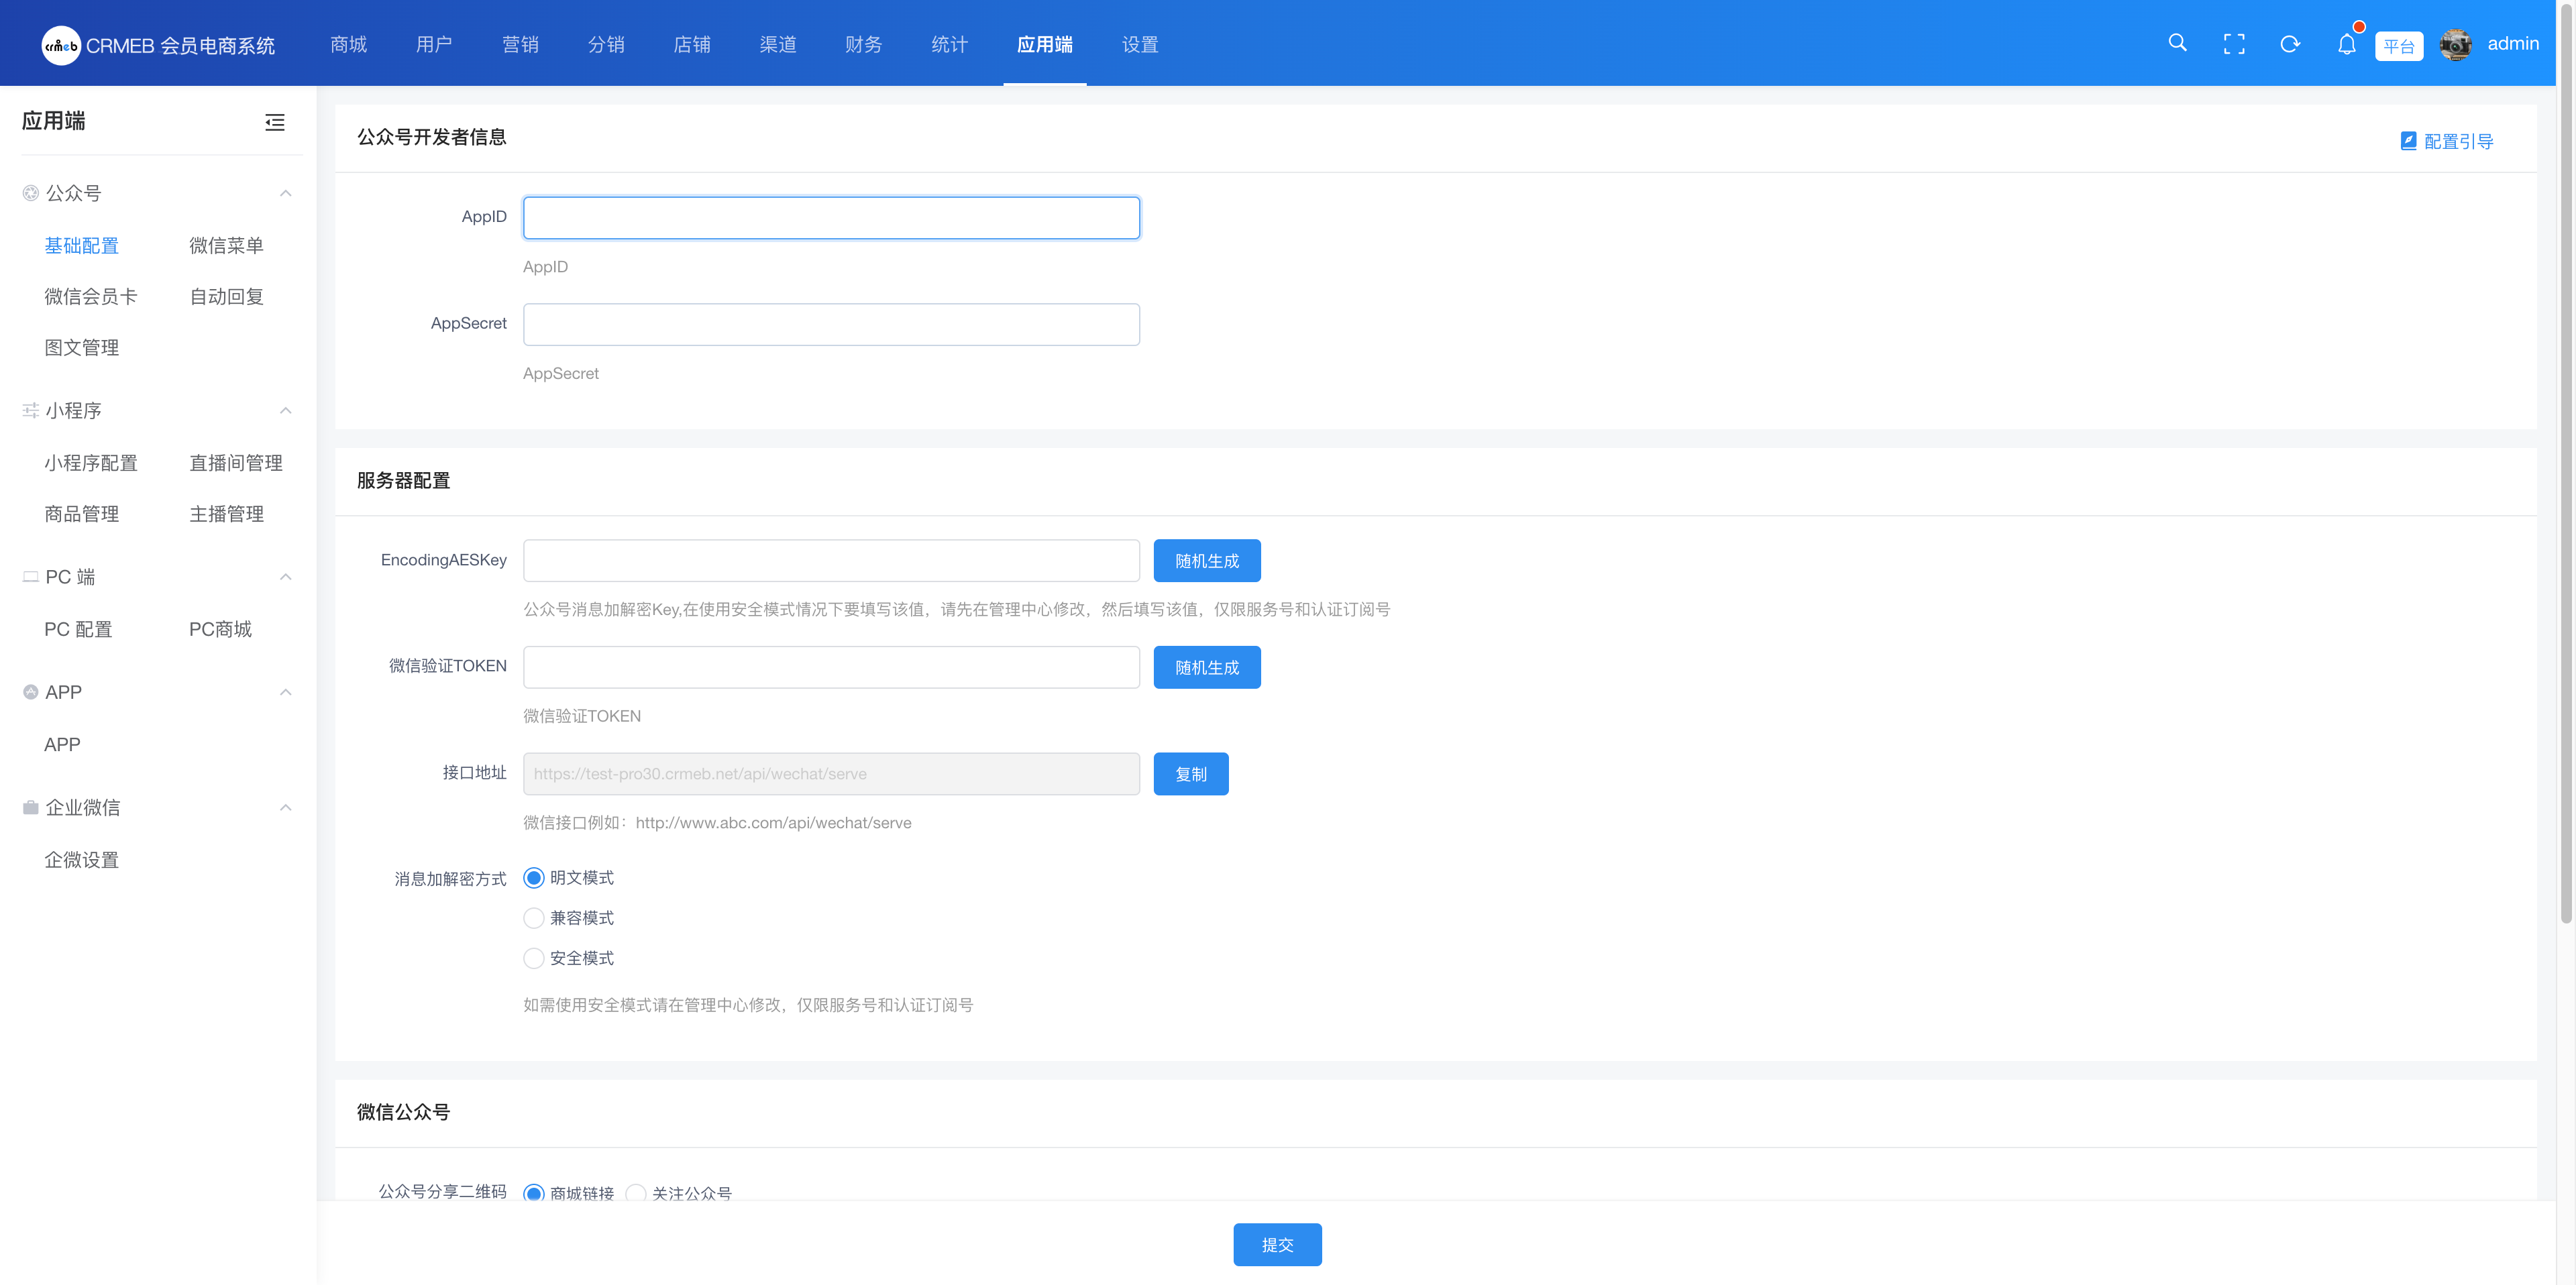Viewport: 2576px width, 1285px height.
Task: Click the 企业微信 briefcase icon
Action: coord(31,807)
